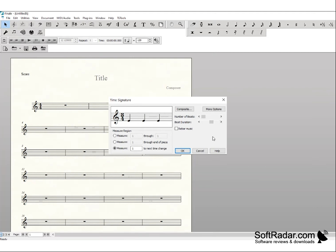Select the Selection arrow tool
This screenshot has height=252, width=336.
pyautogui.click(x=5, y=25)
